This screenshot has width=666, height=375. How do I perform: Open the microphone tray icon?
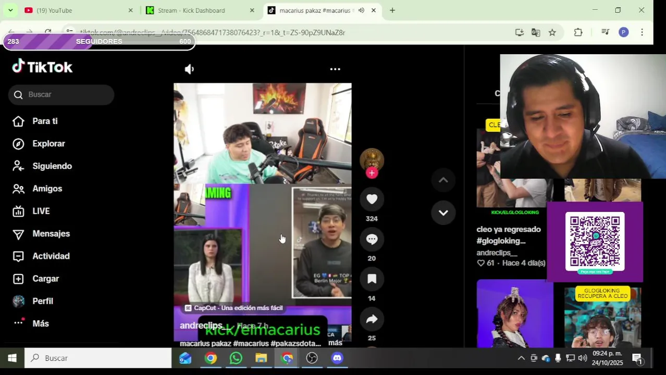pos(558,358)
